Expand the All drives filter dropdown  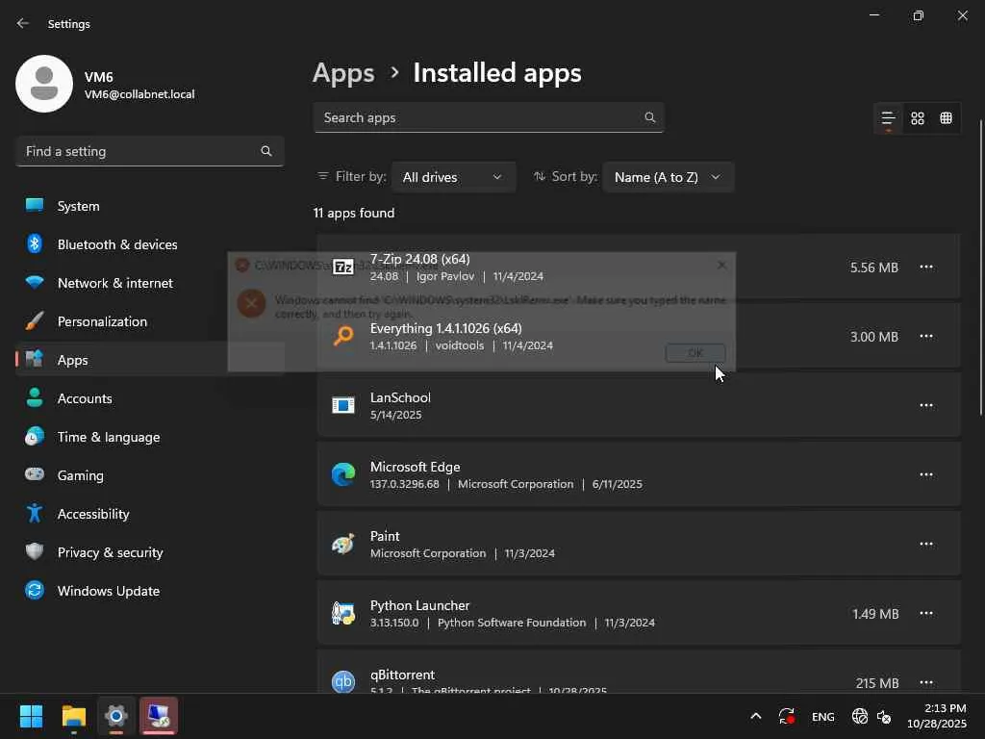452,177
